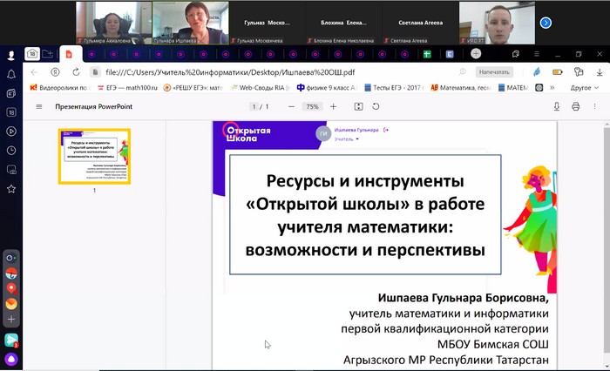Open browsing history clock icon
The image size is (610, 371).
10,151
